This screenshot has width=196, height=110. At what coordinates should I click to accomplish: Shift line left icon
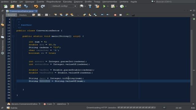coord(102,15)
